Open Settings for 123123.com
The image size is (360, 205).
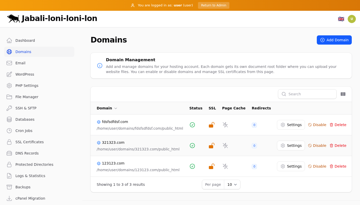tap(291, 166)
